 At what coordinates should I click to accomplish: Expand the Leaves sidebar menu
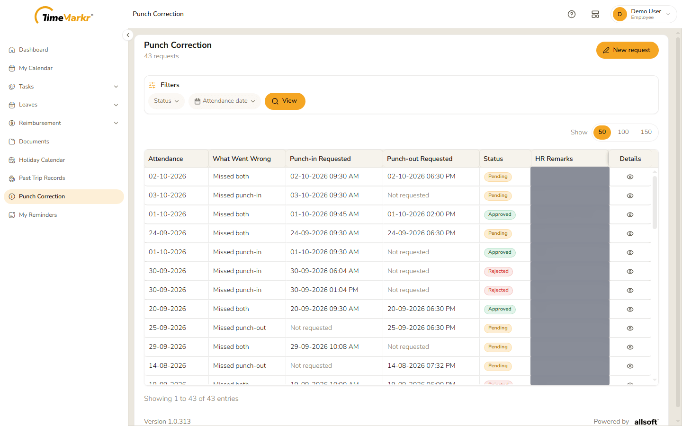pos(63,105)
